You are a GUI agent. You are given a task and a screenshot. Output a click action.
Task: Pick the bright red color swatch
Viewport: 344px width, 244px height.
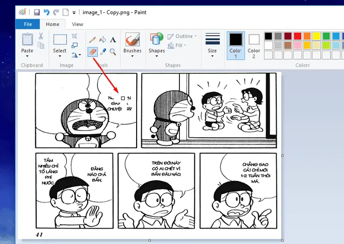tap(298, 36)
